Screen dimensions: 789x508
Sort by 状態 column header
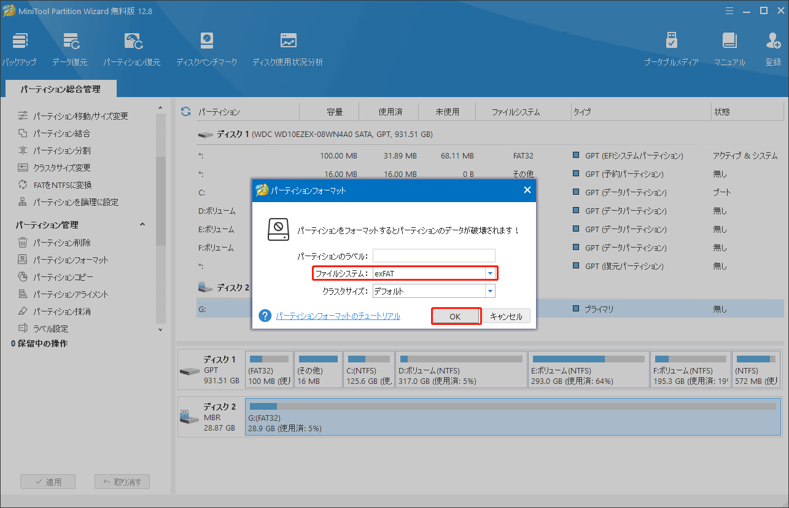pyautogui.click(x=722, y=112)
